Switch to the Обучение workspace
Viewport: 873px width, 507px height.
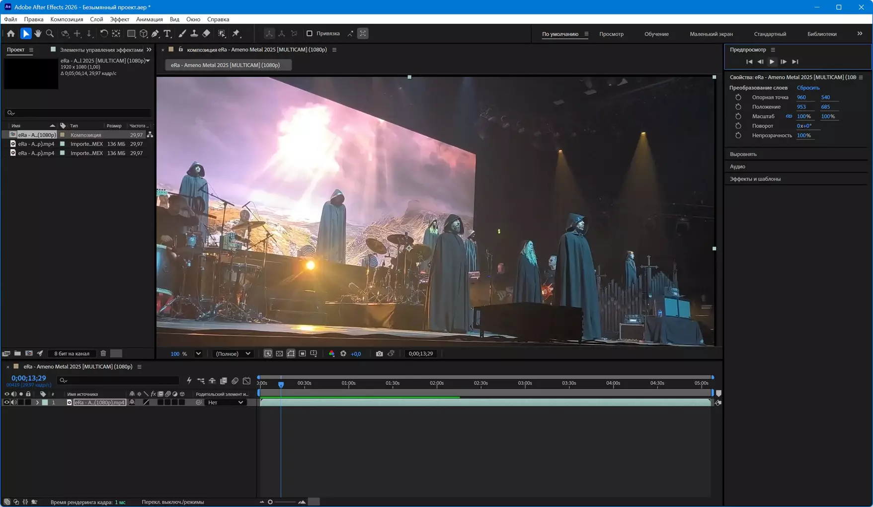point(656,34)
